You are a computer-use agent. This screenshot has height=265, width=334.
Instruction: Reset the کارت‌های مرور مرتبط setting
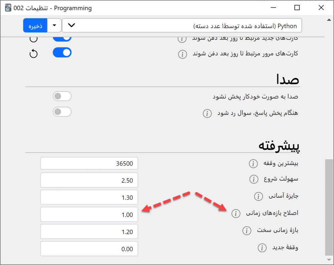click(x=33, y=54)
